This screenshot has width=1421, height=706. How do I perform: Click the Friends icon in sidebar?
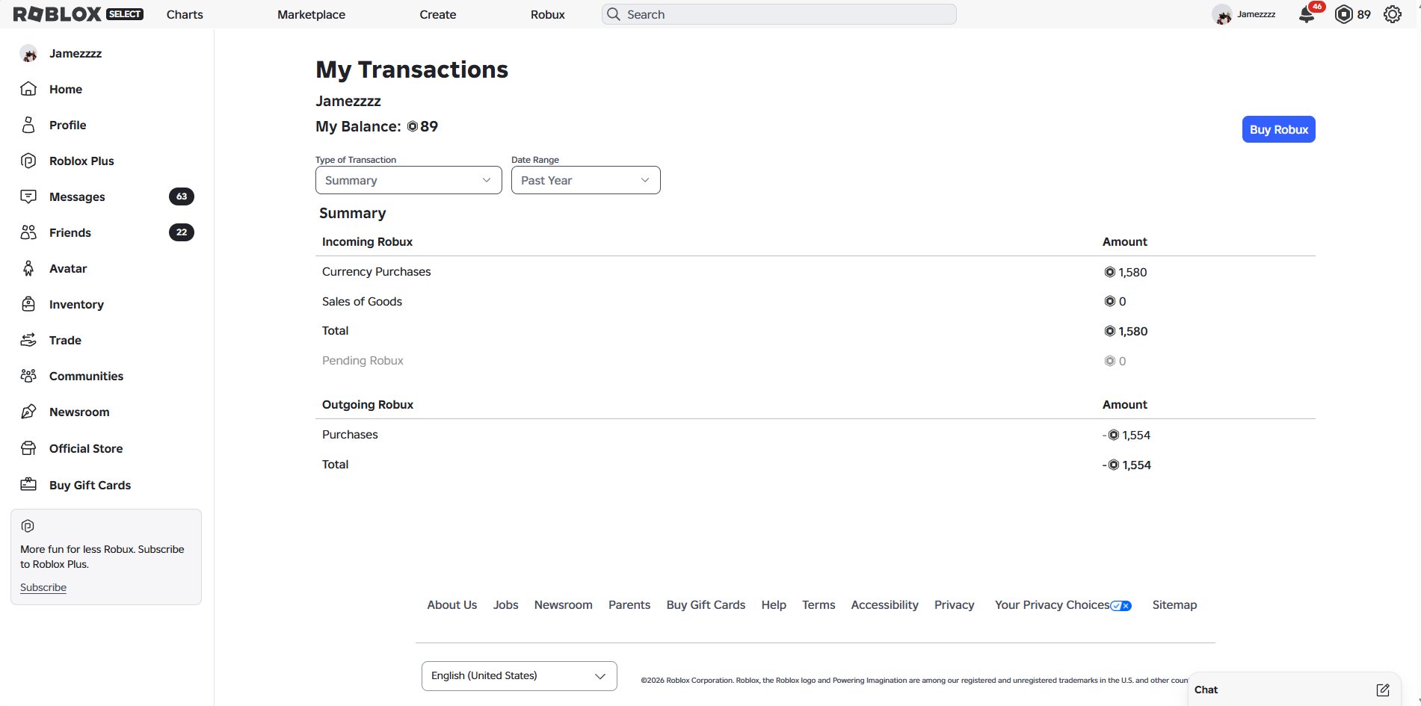click(x=28, y=232)
